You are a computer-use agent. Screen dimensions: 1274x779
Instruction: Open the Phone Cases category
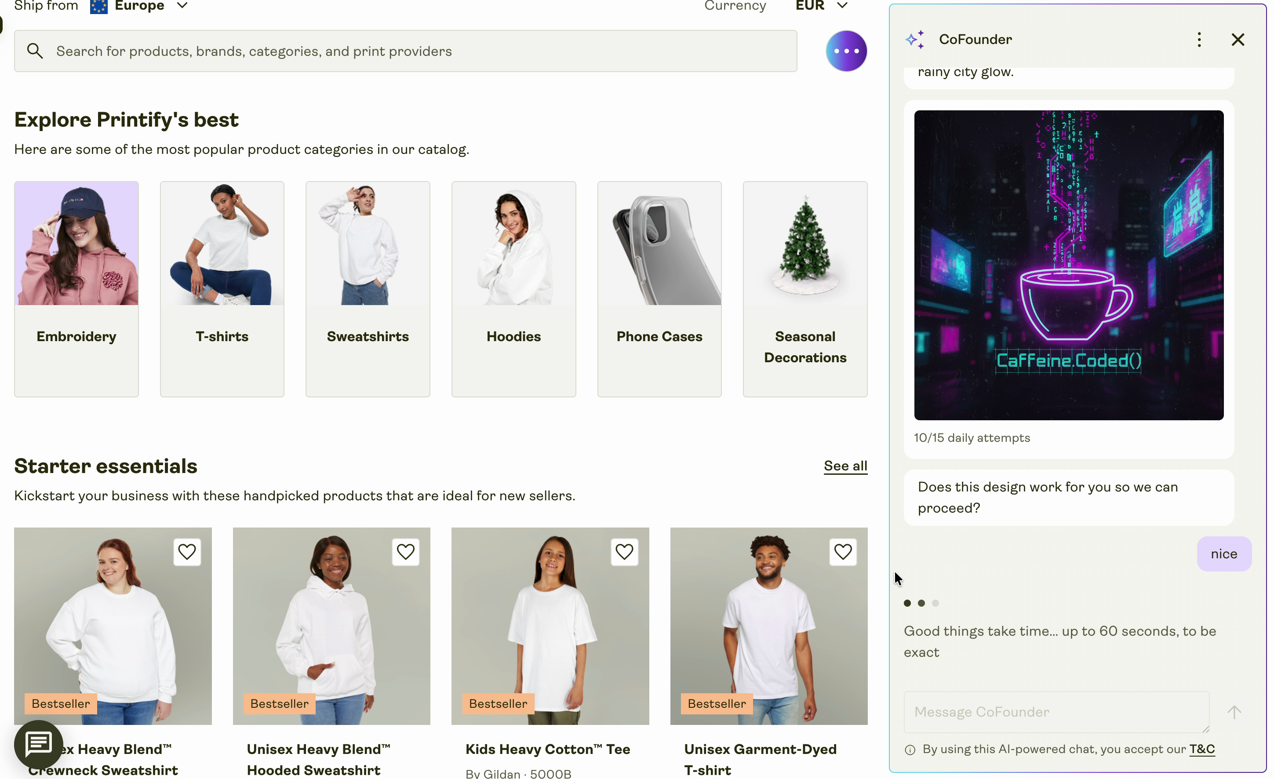click(x=659, y=288)
